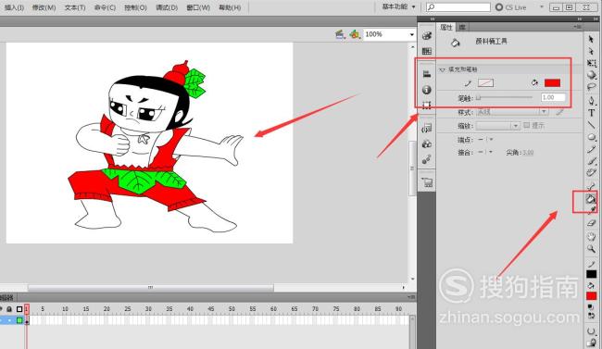Screen dimensions: 602x349
Task: Select the 3D Rotation tool
Action: 591,75
